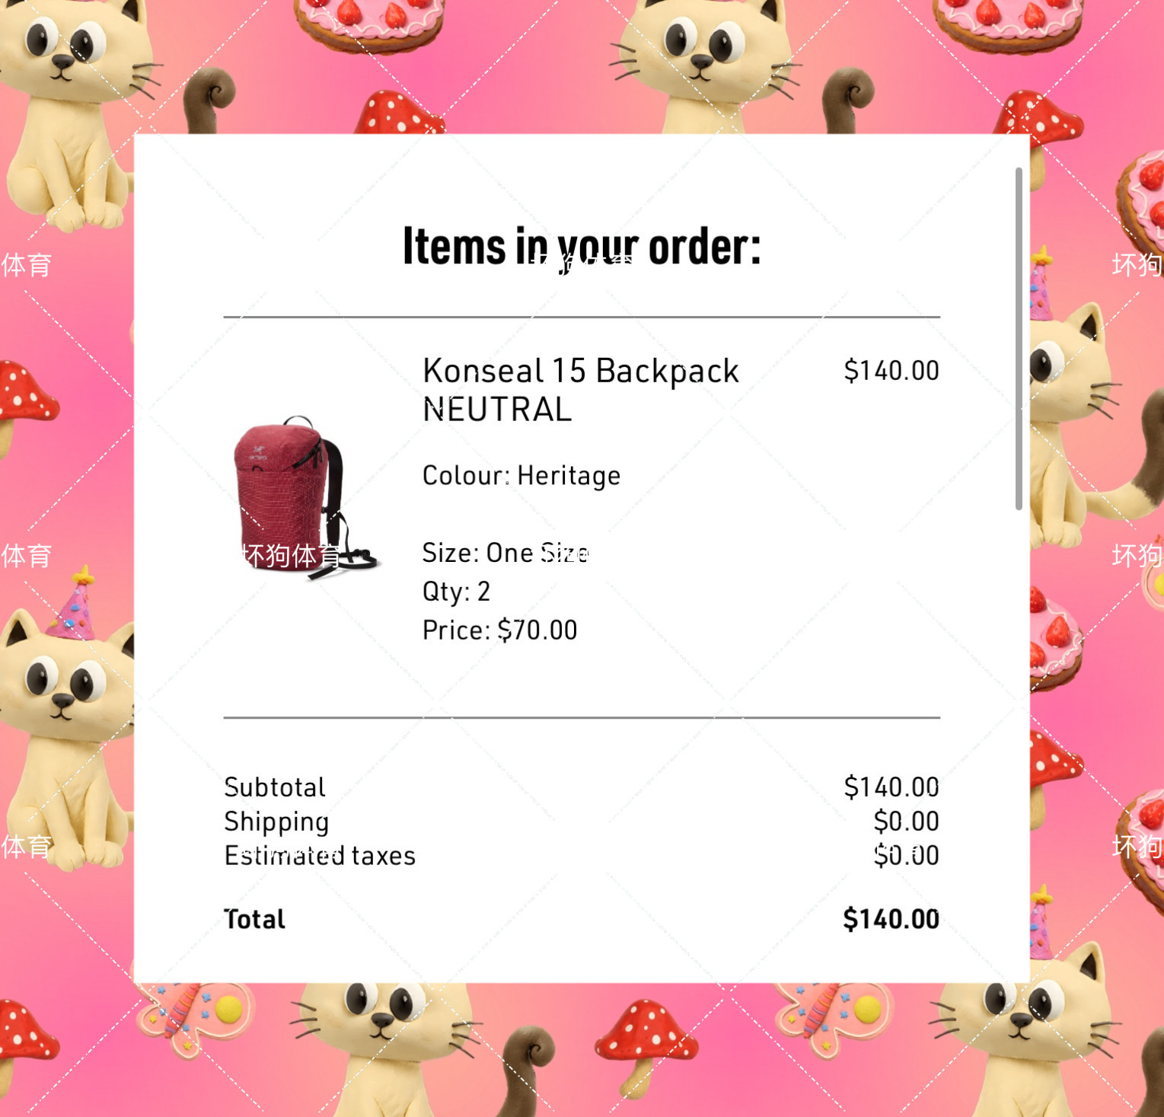The width and height of the screenshot is (1164, 1117).
Task: Click the Price: $70.00 line
Action: pos(499,630)
